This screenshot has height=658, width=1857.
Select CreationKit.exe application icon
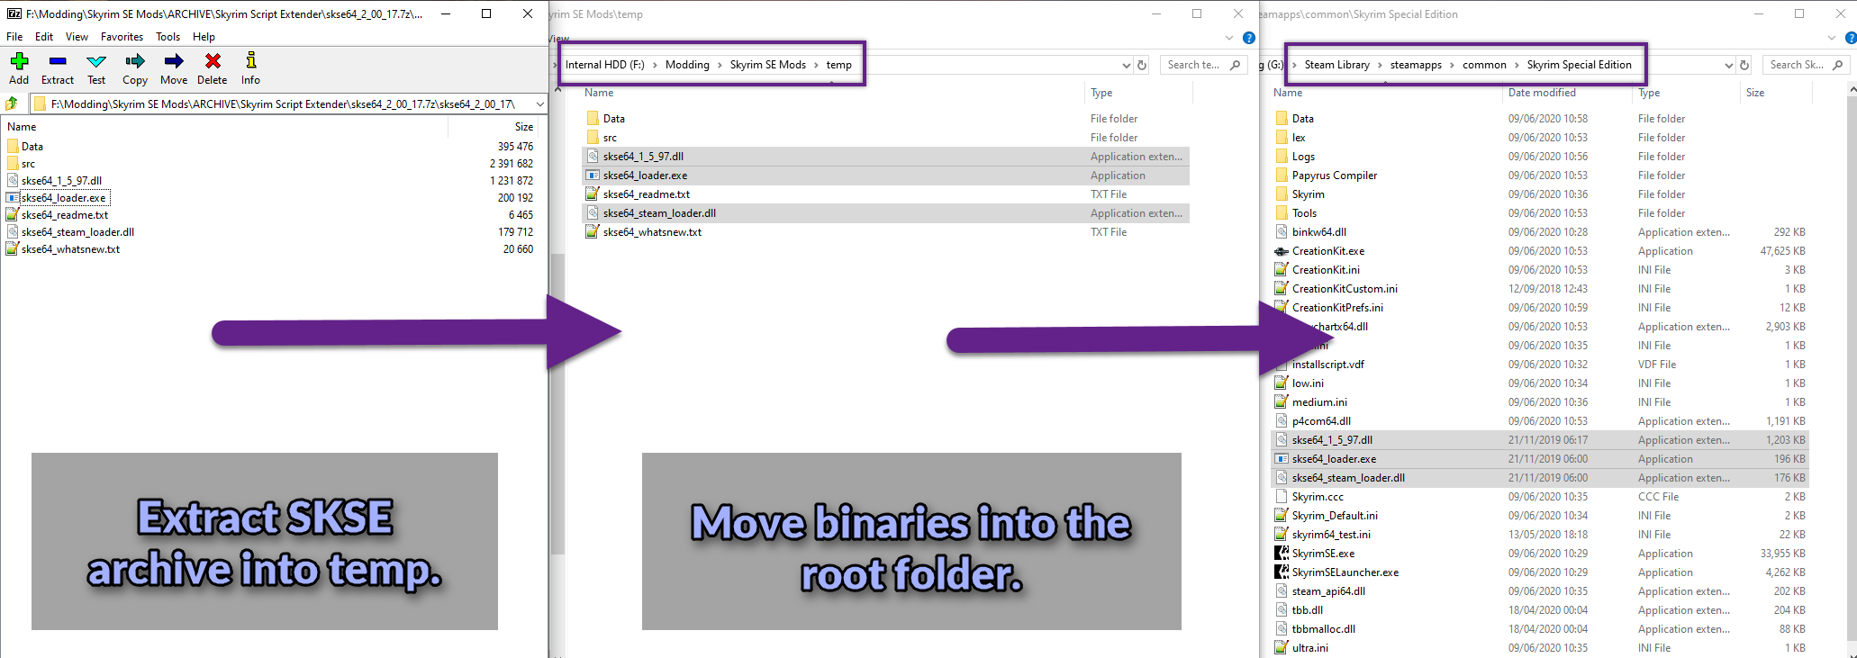(1282, 251)
